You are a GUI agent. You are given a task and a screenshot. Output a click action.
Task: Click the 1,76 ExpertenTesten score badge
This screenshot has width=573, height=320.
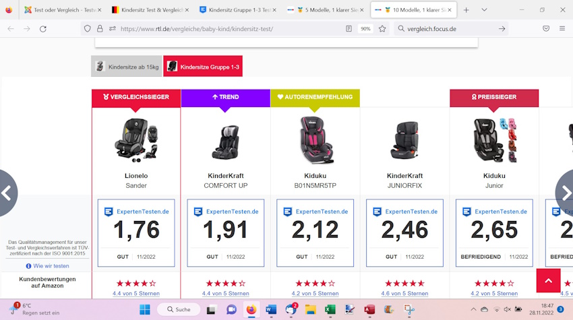click(x=136, y=233)
